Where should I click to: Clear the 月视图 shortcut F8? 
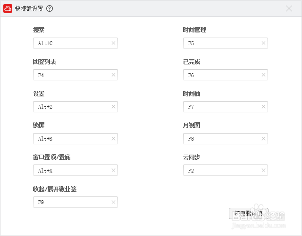click(x=263, y=139)
